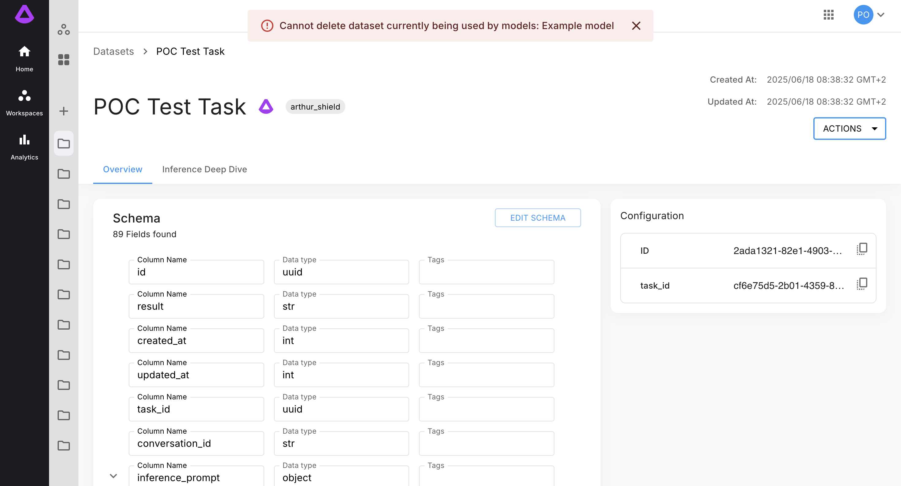
Task: Click the conversation_id column name field
Action: [196, 443]
